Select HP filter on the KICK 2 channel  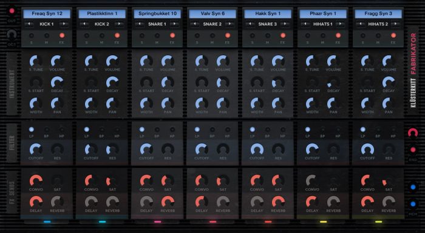pyautogui.click(x=117, y=130)
